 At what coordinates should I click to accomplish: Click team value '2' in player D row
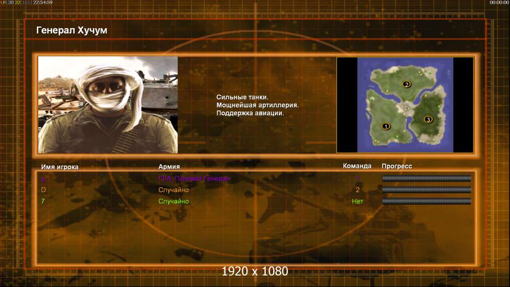[x=358, y=190]
